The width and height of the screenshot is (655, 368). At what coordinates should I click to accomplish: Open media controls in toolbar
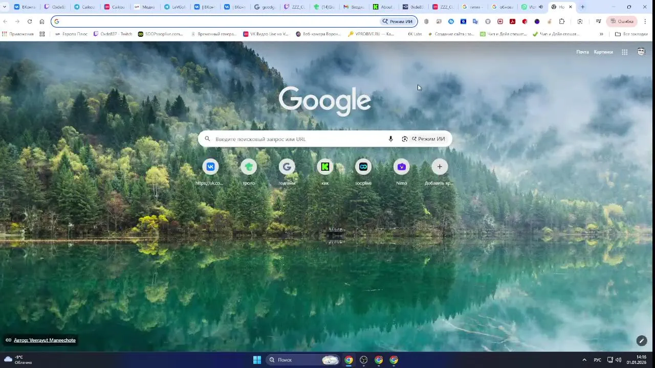[x=598, y=21]
